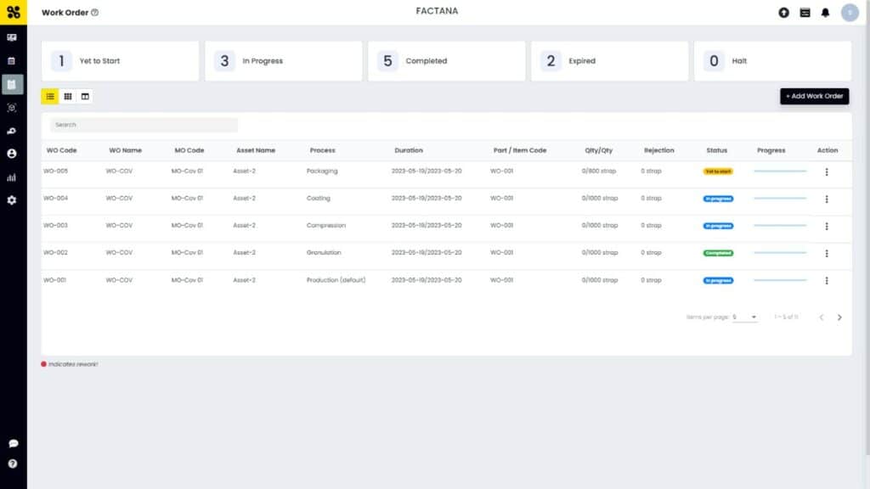
Task: Click the card list icon in header
Action: pos(805,12)
